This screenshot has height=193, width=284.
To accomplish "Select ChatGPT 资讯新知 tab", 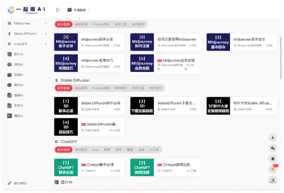I will (81, 150).
